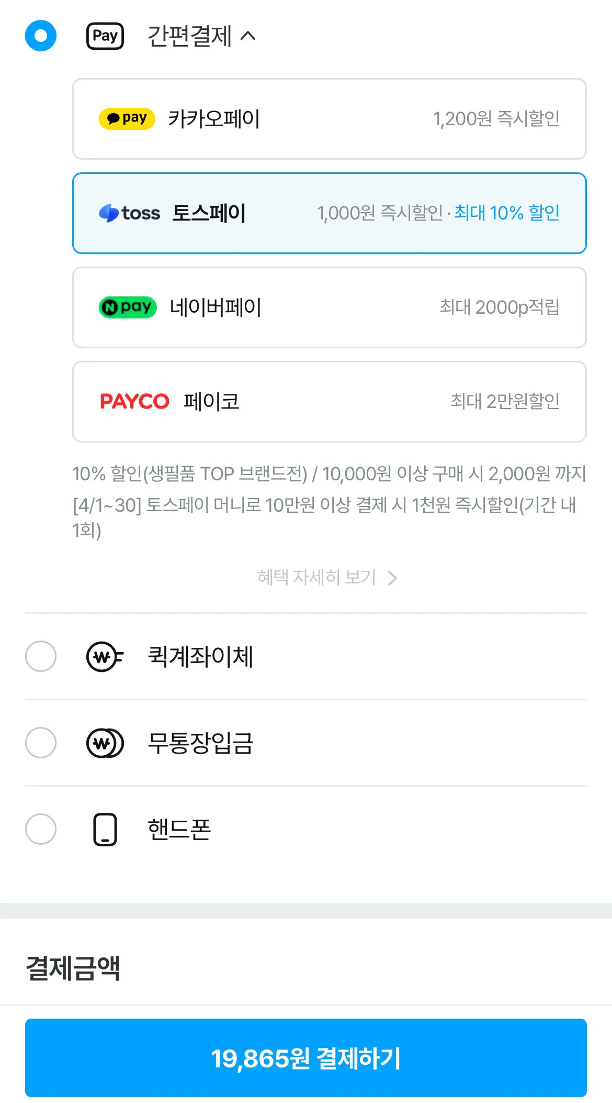Click the 네이버페이 payment option card
This screenshot has height=1103, width=612.
(x=329, y=307)
